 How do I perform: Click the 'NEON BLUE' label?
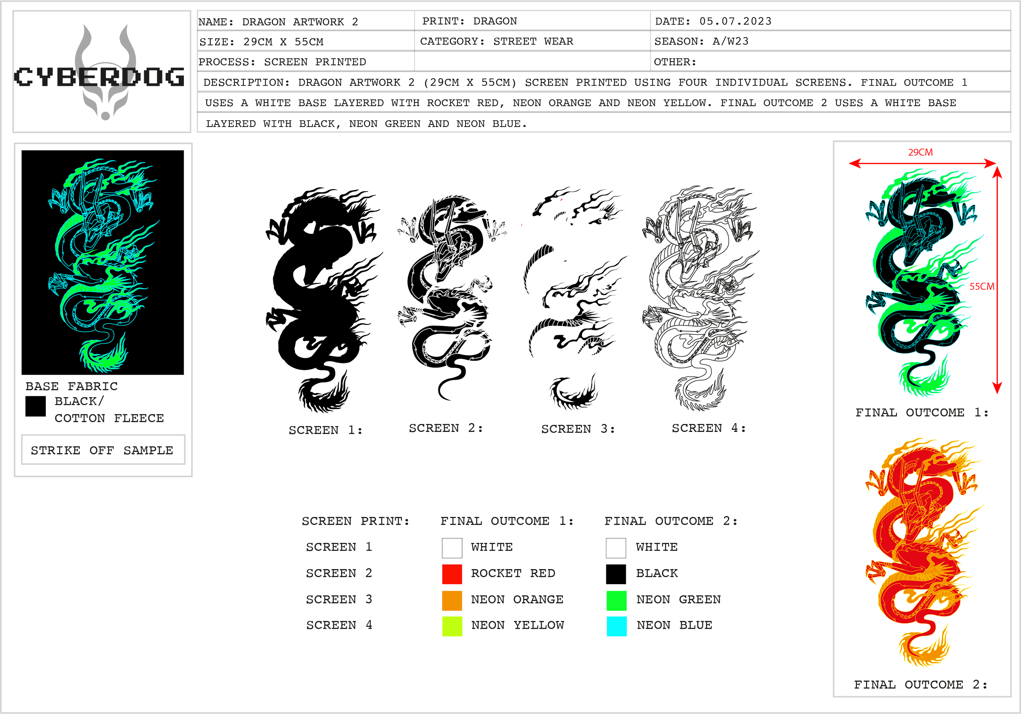click(675, 625)
